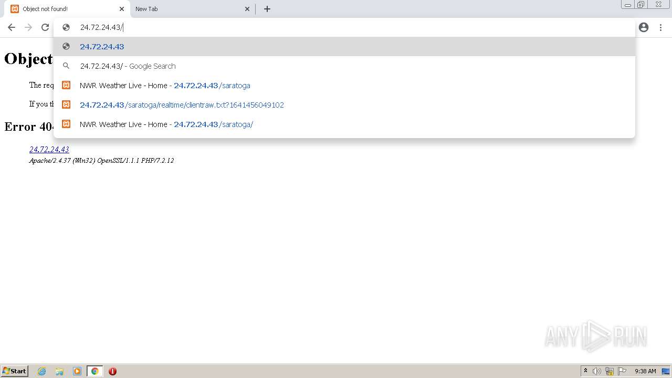Click globe icon beside 24.72.24.43 suggestion

point(66,47)
